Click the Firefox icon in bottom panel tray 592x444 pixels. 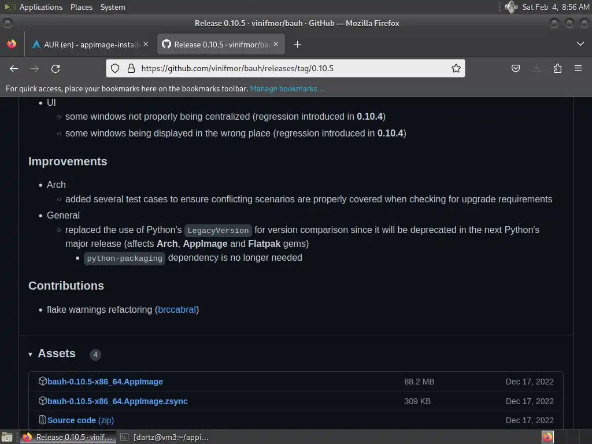point(547,437)
